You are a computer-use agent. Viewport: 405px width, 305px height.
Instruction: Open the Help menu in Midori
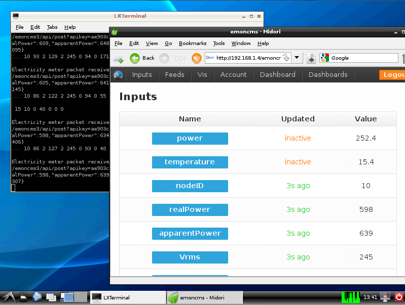(263, 43)
